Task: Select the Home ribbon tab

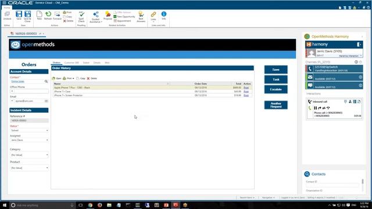Action: coord(7,8)
